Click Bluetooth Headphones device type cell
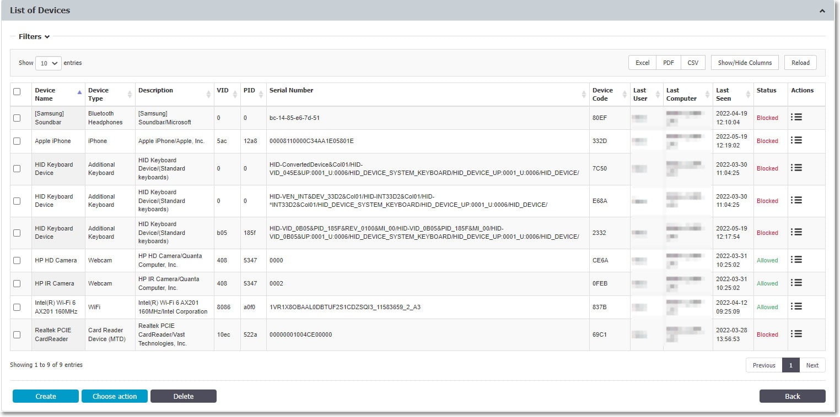The width and height of the screenshot is (840, 417). coord(110,118)
